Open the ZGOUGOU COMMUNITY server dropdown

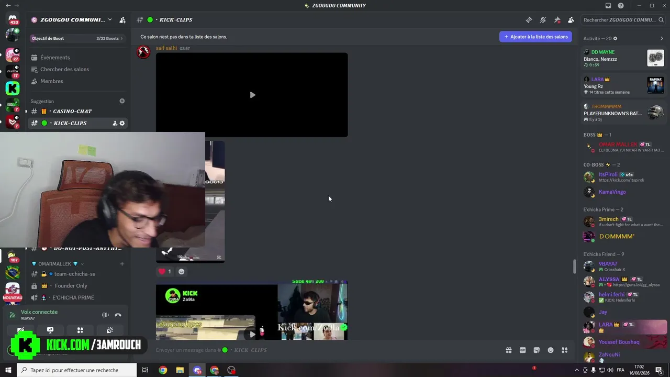[109, 20]
